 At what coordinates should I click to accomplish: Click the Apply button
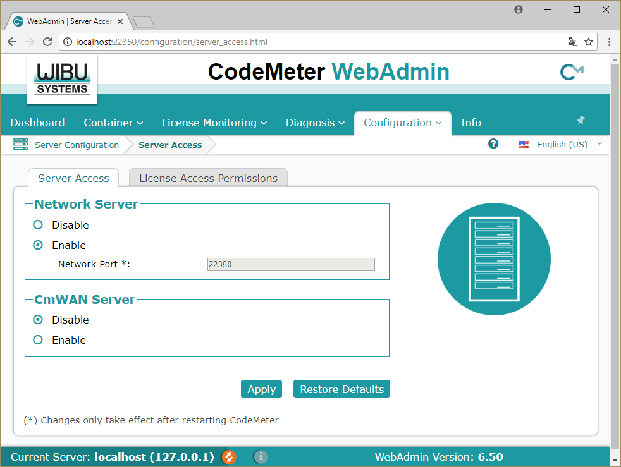coord(261,389)
